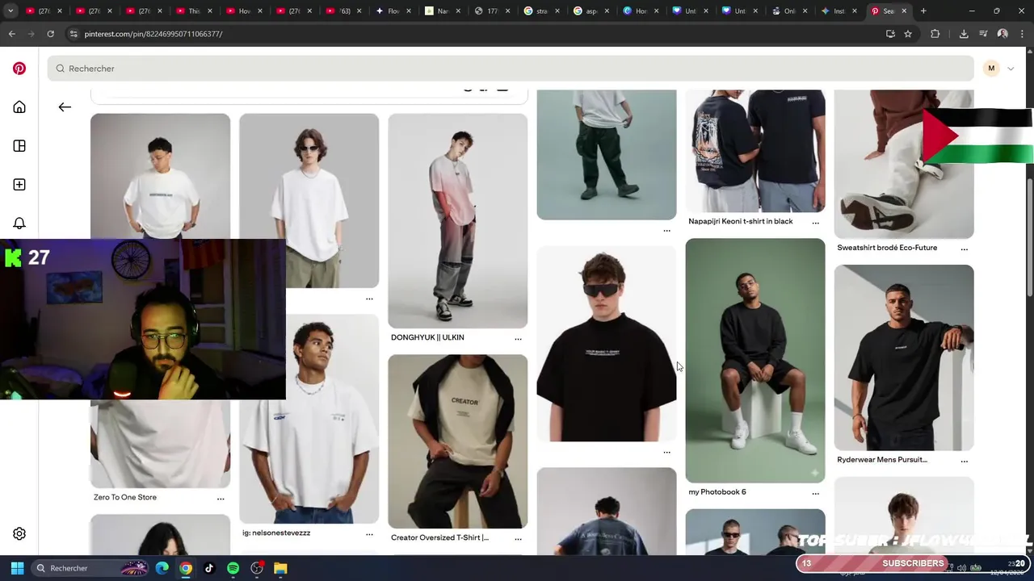Screen dimensions: 1034x581
Task: Open Spotify from the taskbar
Action: click(233, 568)
